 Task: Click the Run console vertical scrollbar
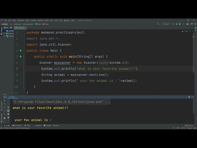pos(194,106)
